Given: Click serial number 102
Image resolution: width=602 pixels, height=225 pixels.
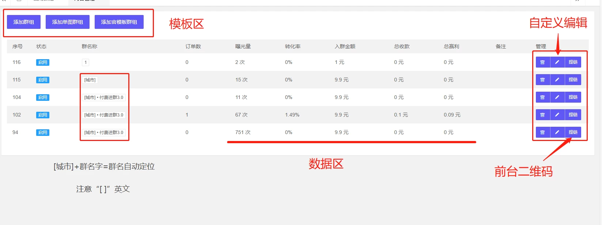Looking at the screenshot, I should [x=16, y=115].
